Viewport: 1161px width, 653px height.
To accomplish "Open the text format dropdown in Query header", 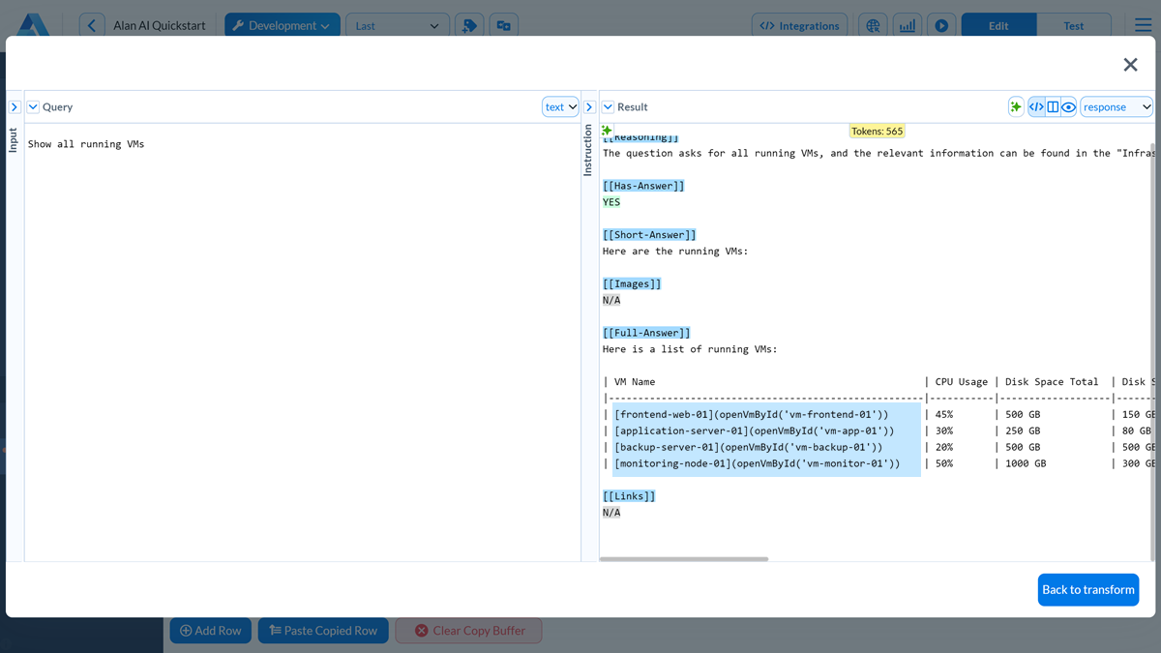I will pos(559,106).
